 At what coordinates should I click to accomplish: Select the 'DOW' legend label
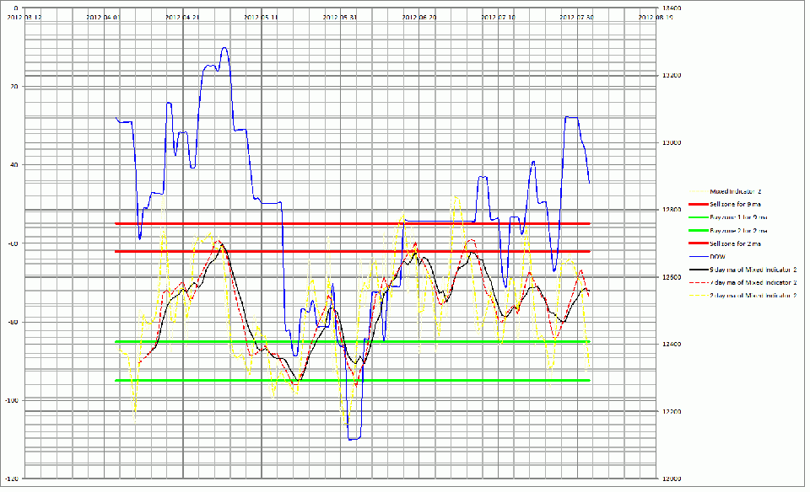(x=717, y=257)
